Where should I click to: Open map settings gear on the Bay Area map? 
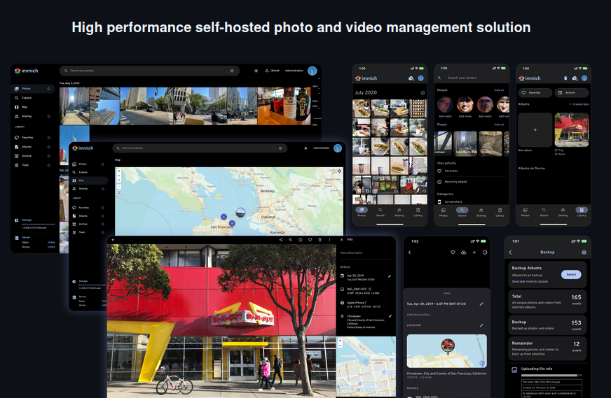tap(339, 171)
